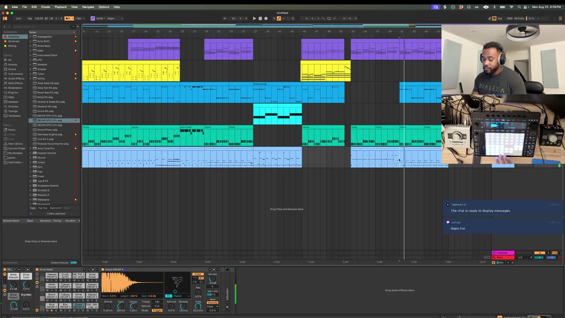The width and height of the screenshot is (565, 318).
Task: Toggle the Velocity mod button
Action: pyautogui.click(x=212, y=303)
